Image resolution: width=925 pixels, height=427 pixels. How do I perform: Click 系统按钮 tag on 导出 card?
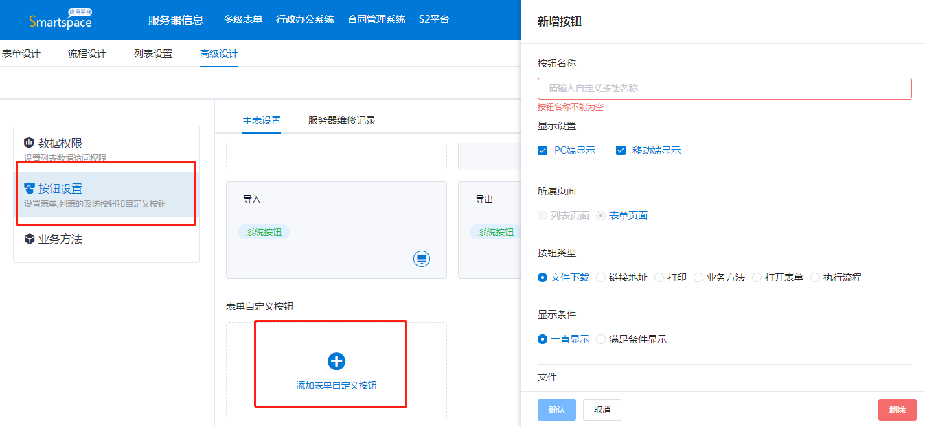point(496,232)
